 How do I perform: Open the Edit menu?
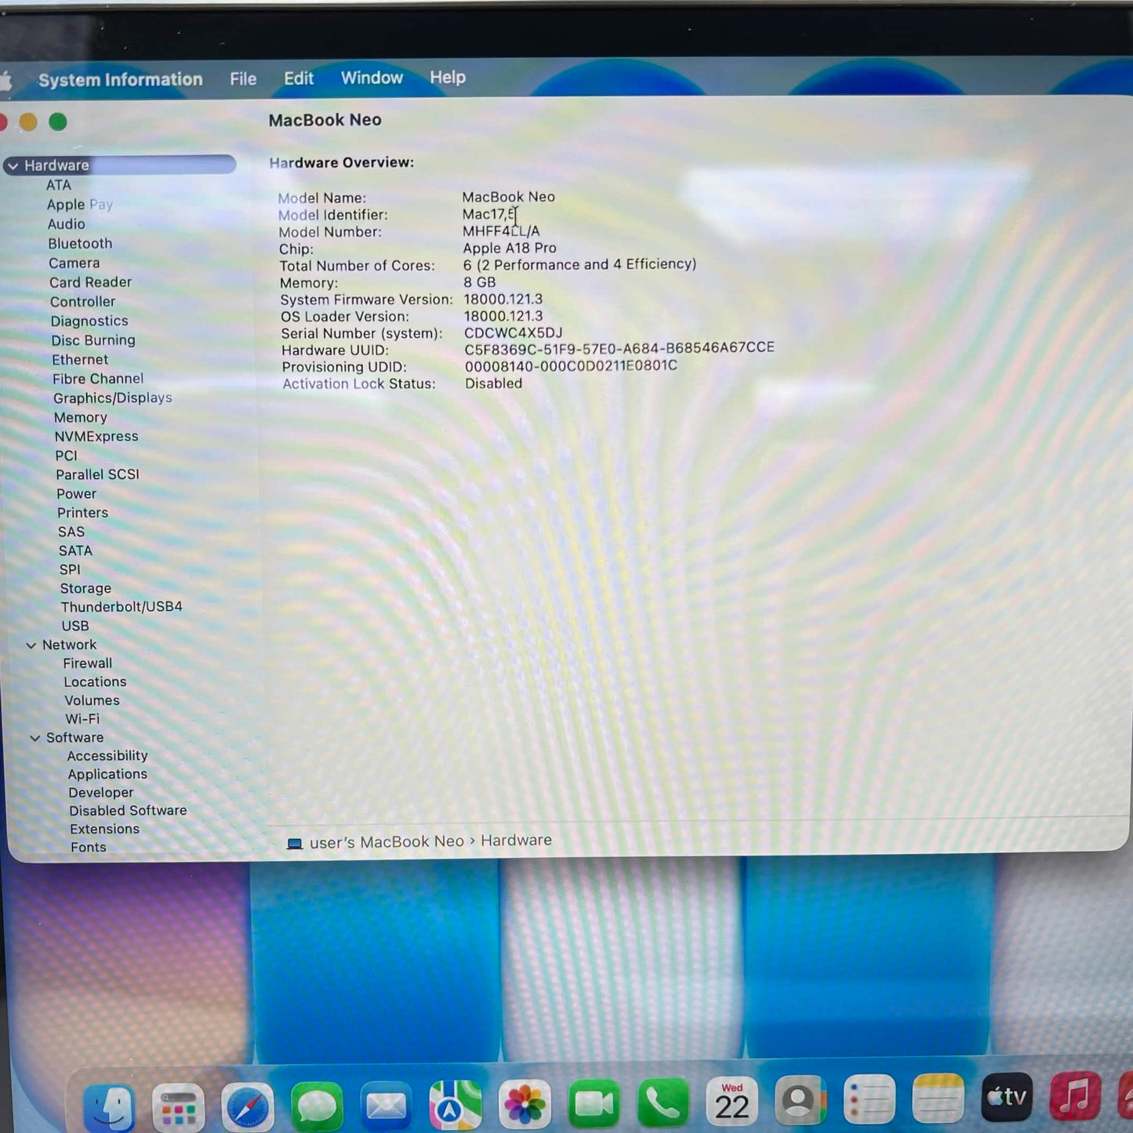tap(299, 78)
